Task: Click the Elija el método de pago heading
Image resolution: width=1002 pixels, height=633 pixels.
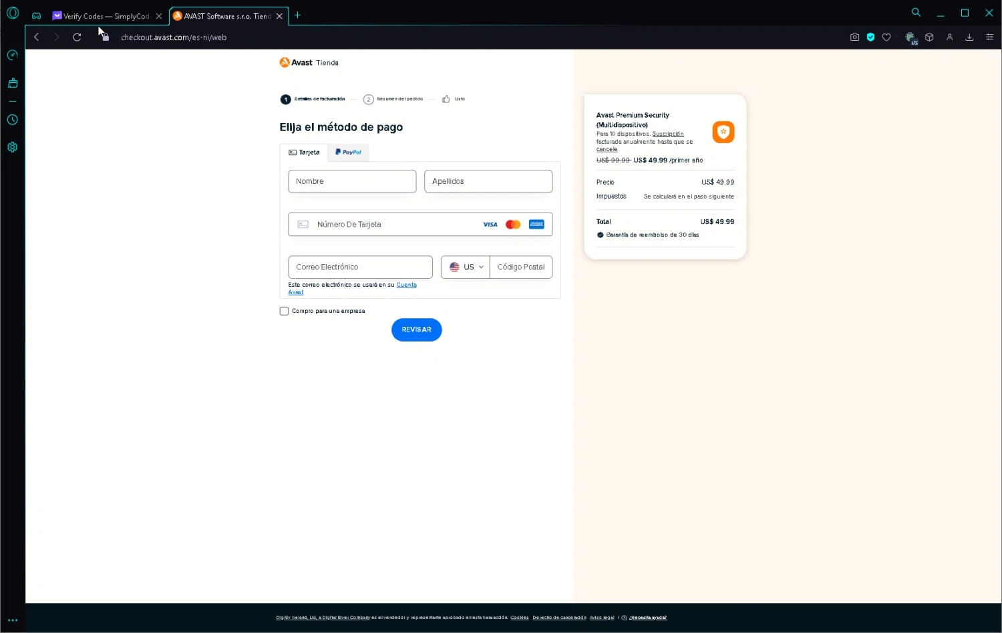Action: pos(341,127)
